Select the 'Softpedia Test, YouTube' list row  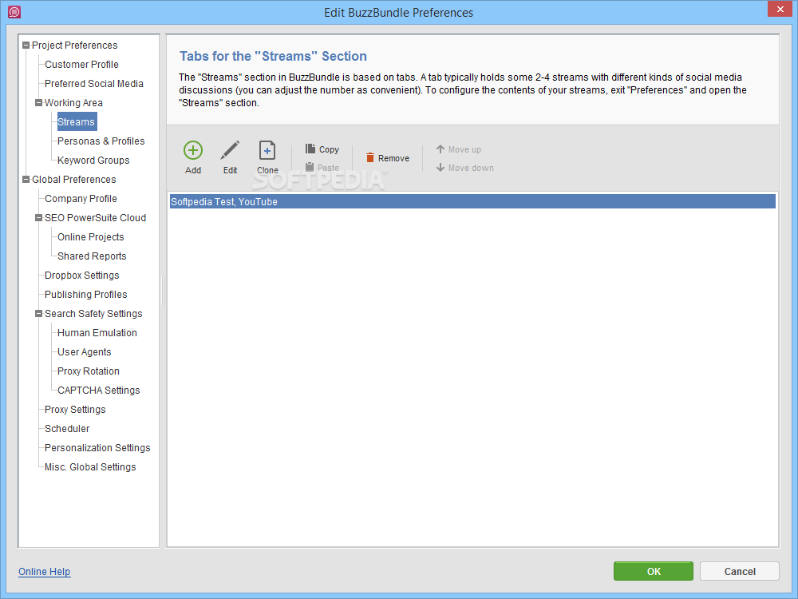472,202
